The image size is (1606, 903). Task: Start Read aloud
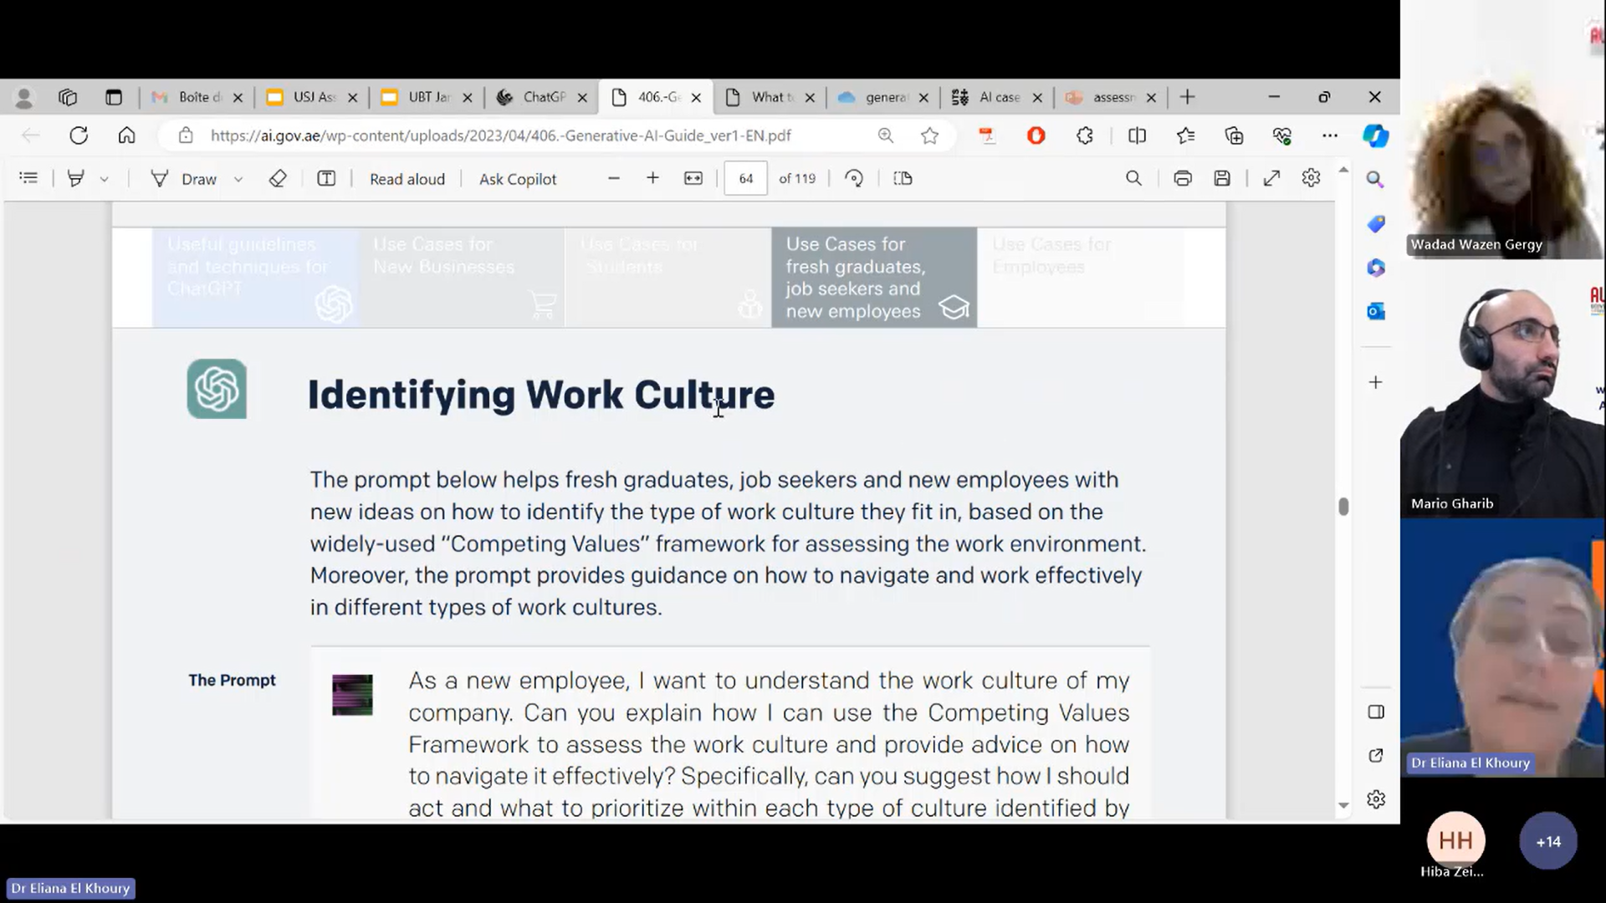point(407,179)
